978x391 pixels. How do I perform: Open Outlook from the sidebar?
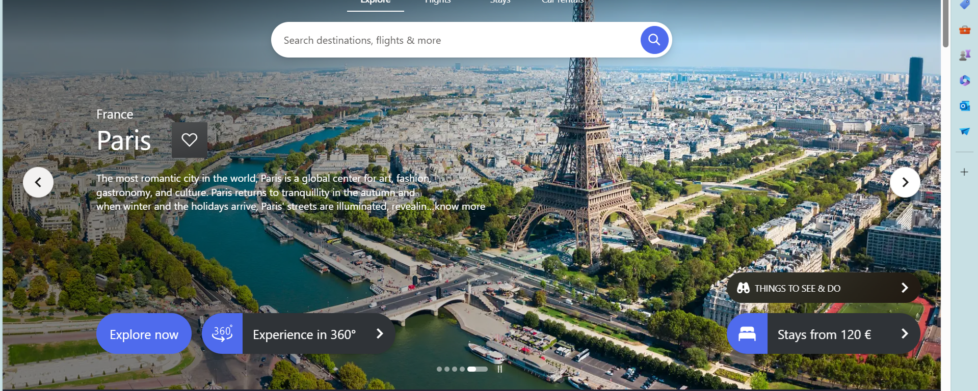point(964,106)
